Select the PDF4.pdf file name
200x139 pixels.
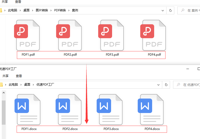[x=154, y=55]
